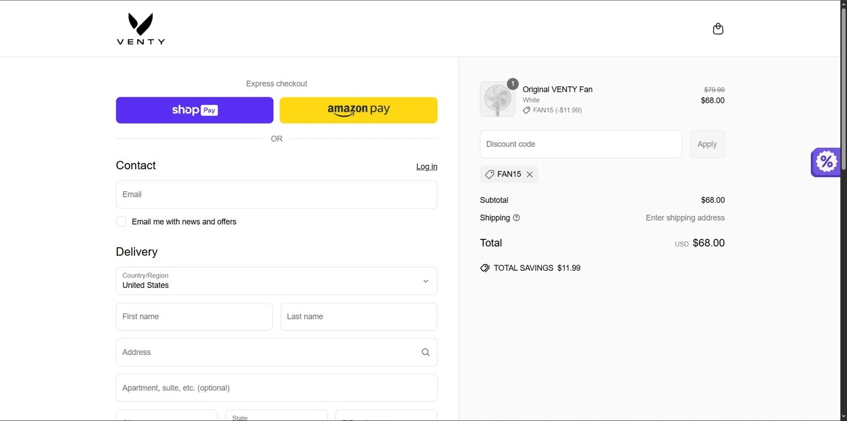Focus the Apartment, suite field
The width and height of the screenshot is (847, 421).
coord(277,388)
